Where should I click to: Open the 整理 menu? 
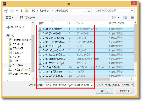10,17
